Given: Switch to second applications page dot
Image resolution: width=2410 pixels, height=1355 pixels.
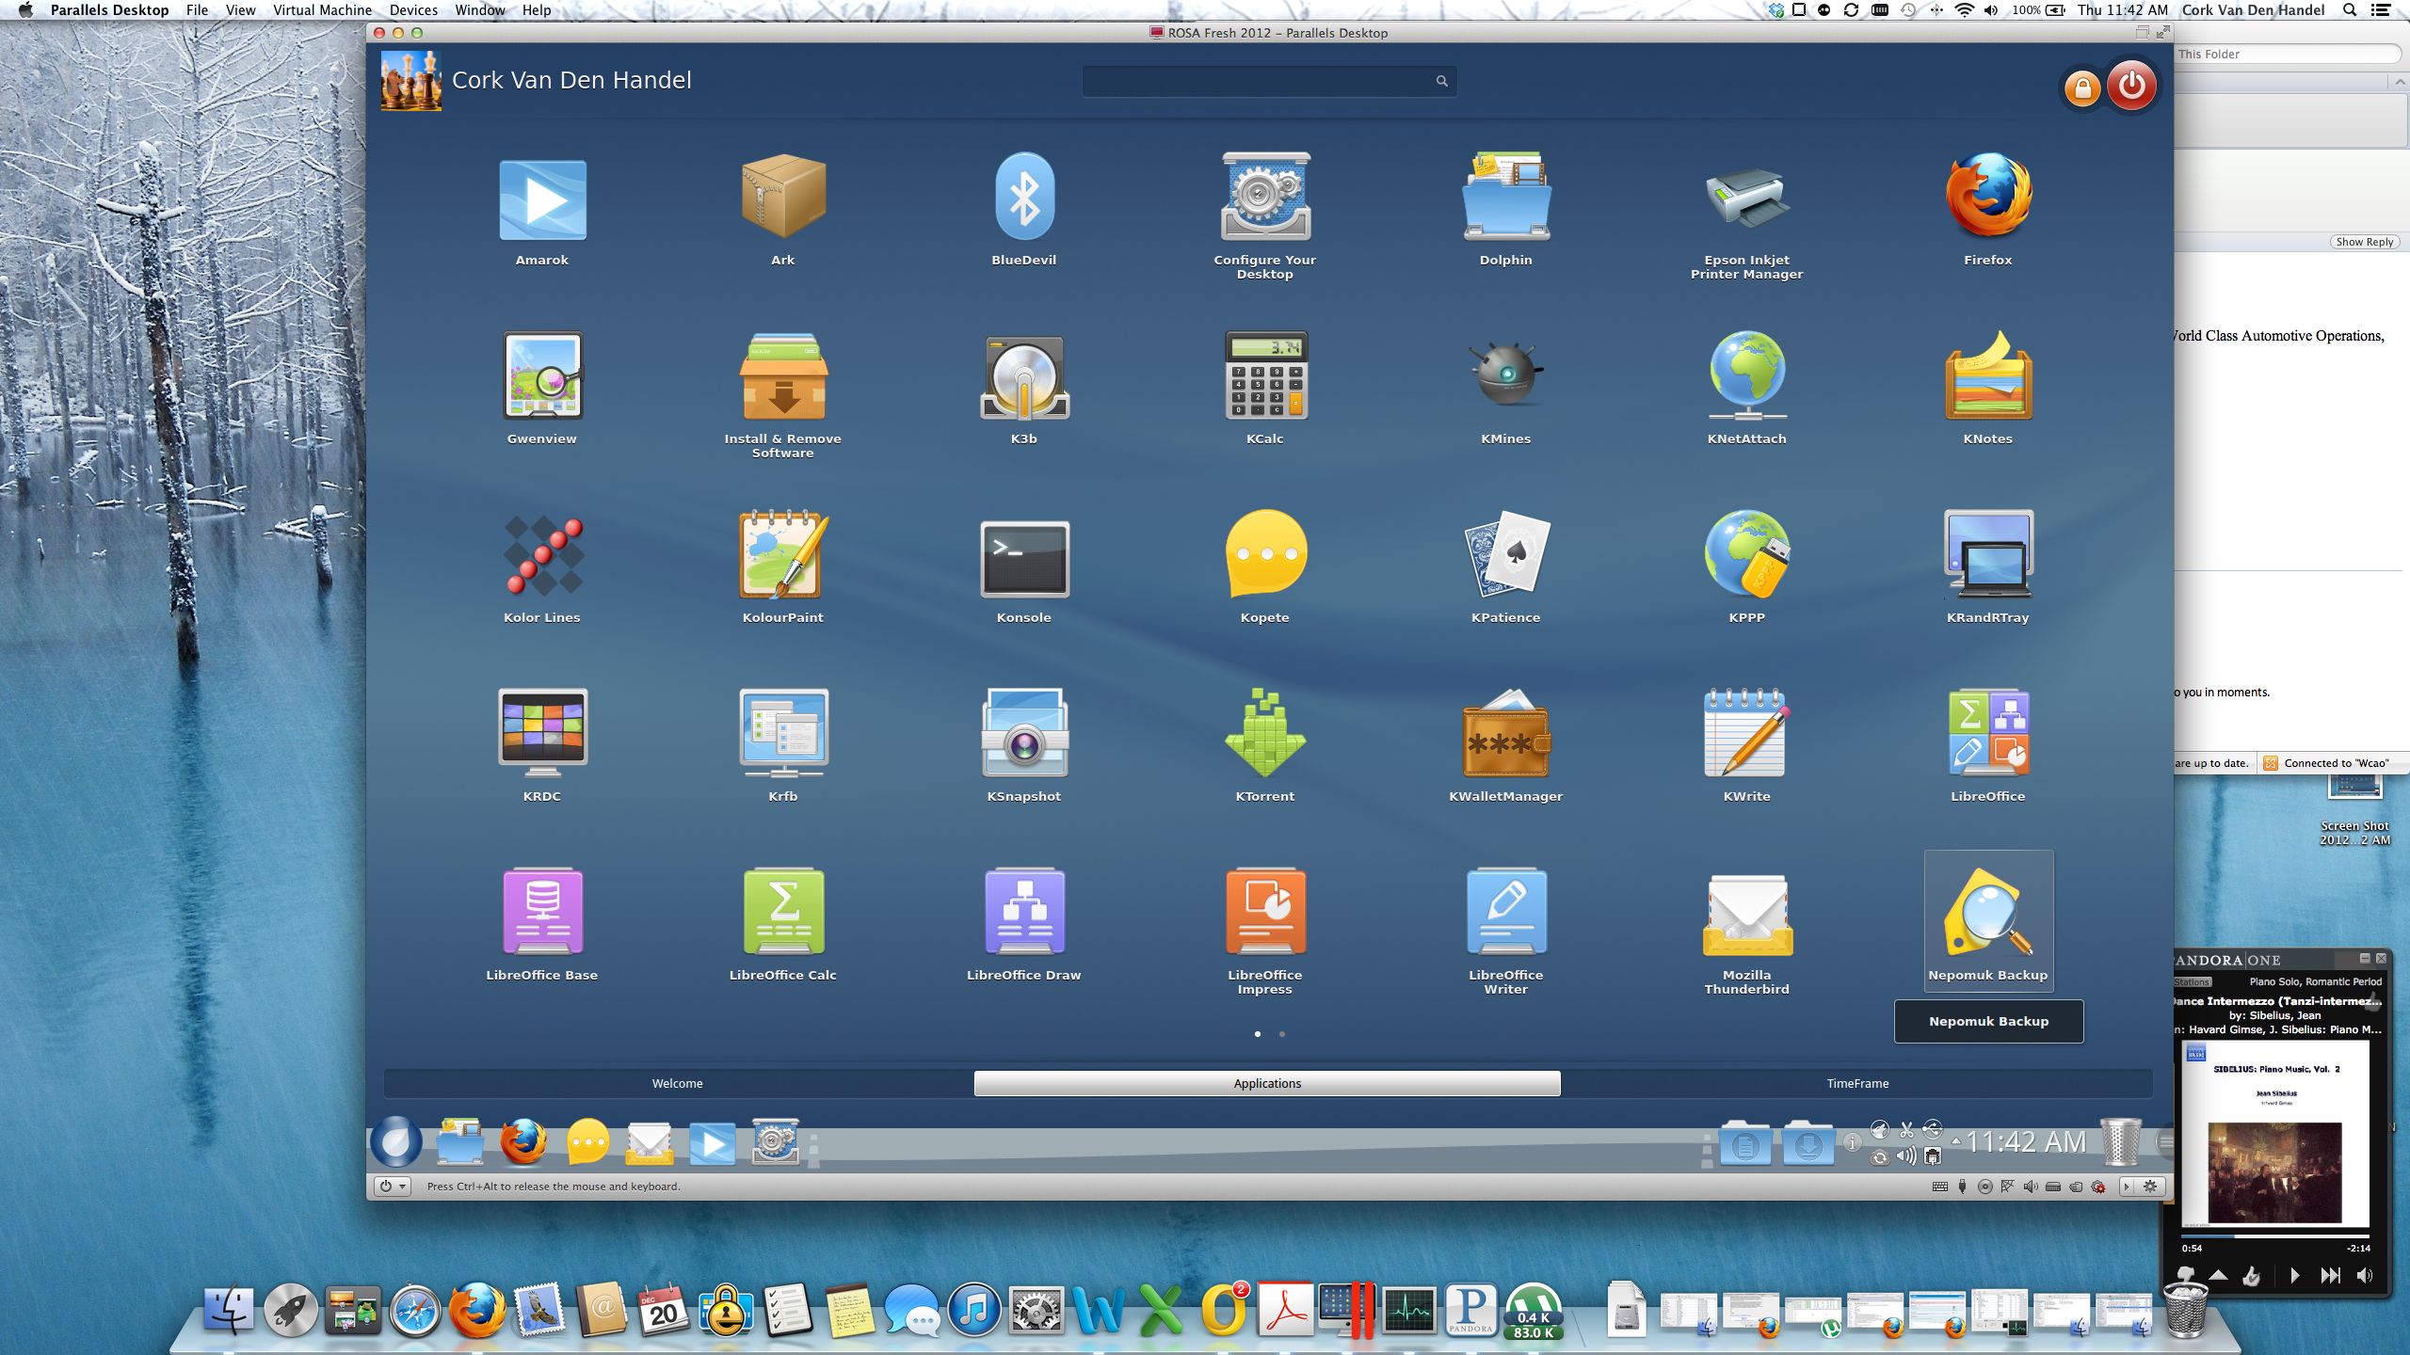Looking at the screenshot, I should tap(1282, 1034).
